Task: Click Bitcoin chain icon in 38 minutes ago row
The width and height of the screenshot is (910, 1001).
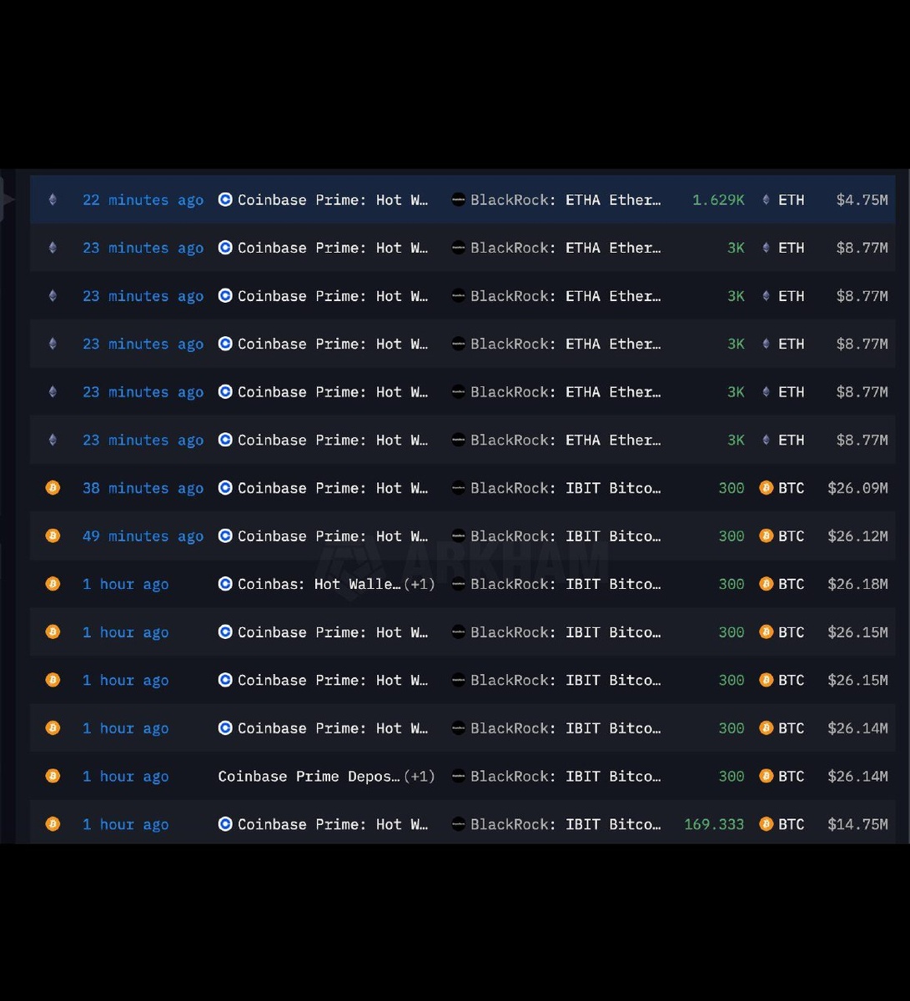Action: pyautogui.click(x=53, y=488)
